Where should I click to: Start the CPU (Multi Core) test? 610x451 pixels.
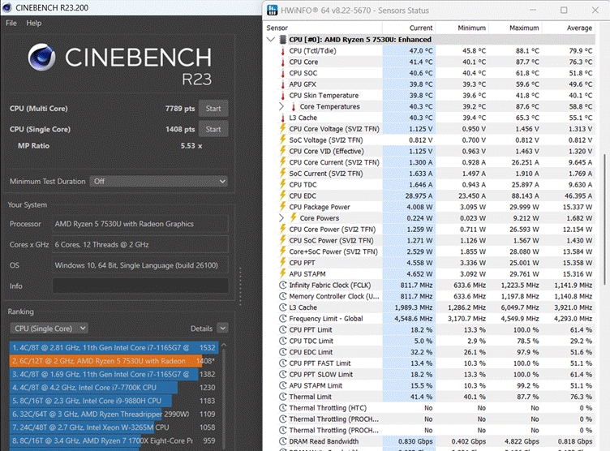point(213,109)
